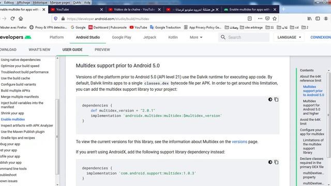This screenshot has height=186, width=331.
Task: Open site arbitrage bookmark folder
Action: 251,27
